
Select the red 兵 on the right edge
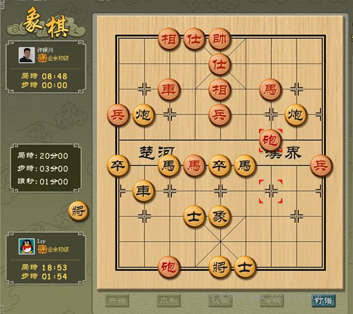(321, 166)
